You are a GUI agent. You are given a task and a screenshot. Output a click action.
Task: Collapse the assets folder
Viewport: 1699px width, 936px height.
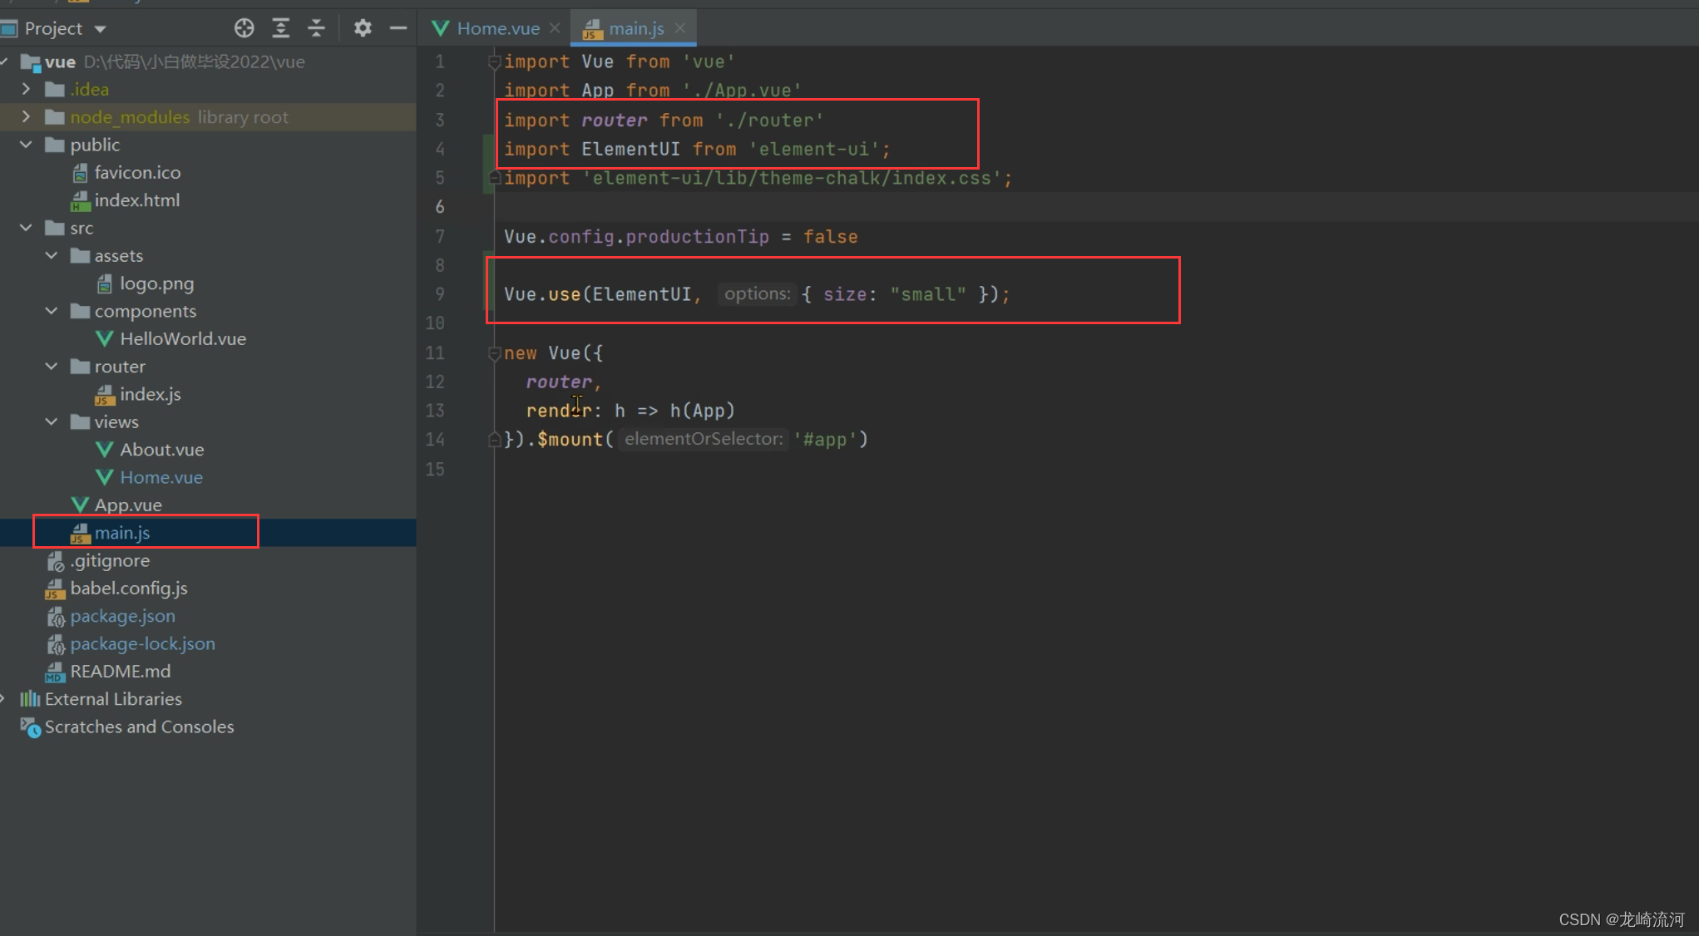[x=52, y=255]
